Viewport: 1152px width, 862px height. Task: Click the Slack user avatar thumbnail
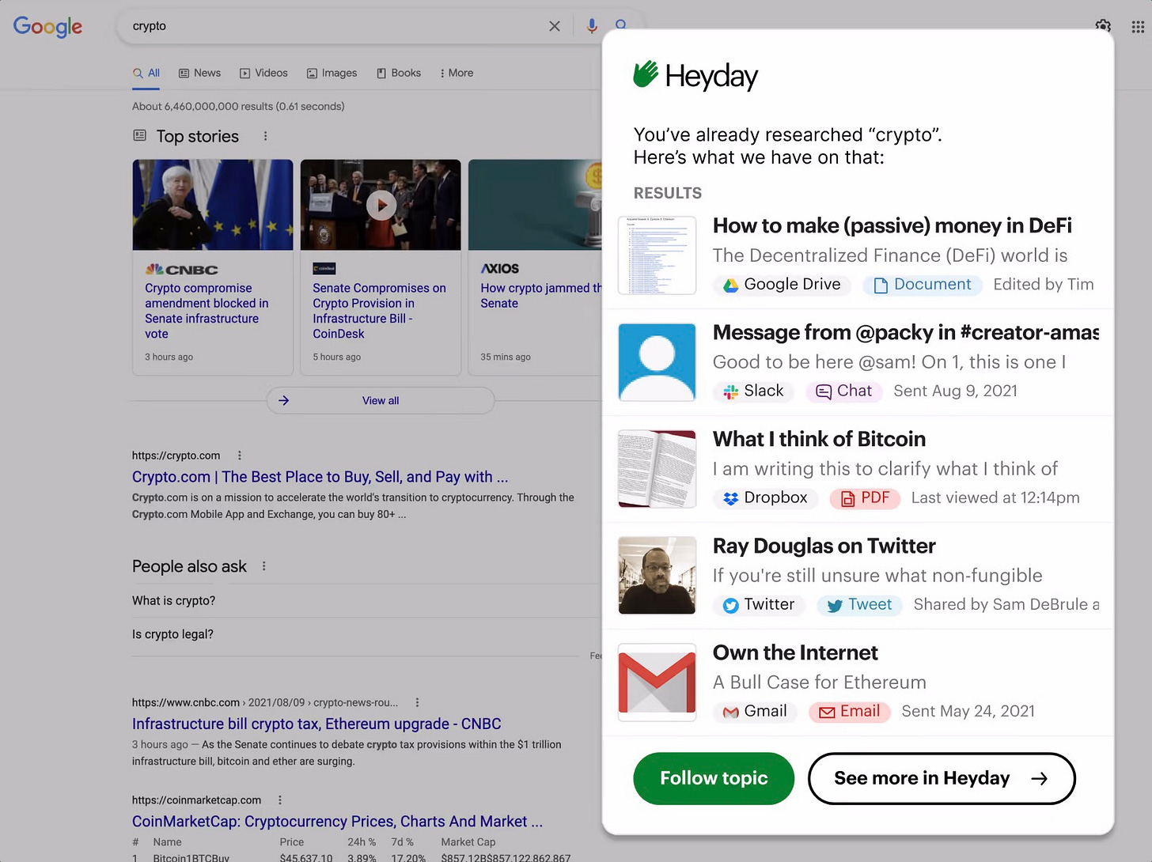point(657,362)
